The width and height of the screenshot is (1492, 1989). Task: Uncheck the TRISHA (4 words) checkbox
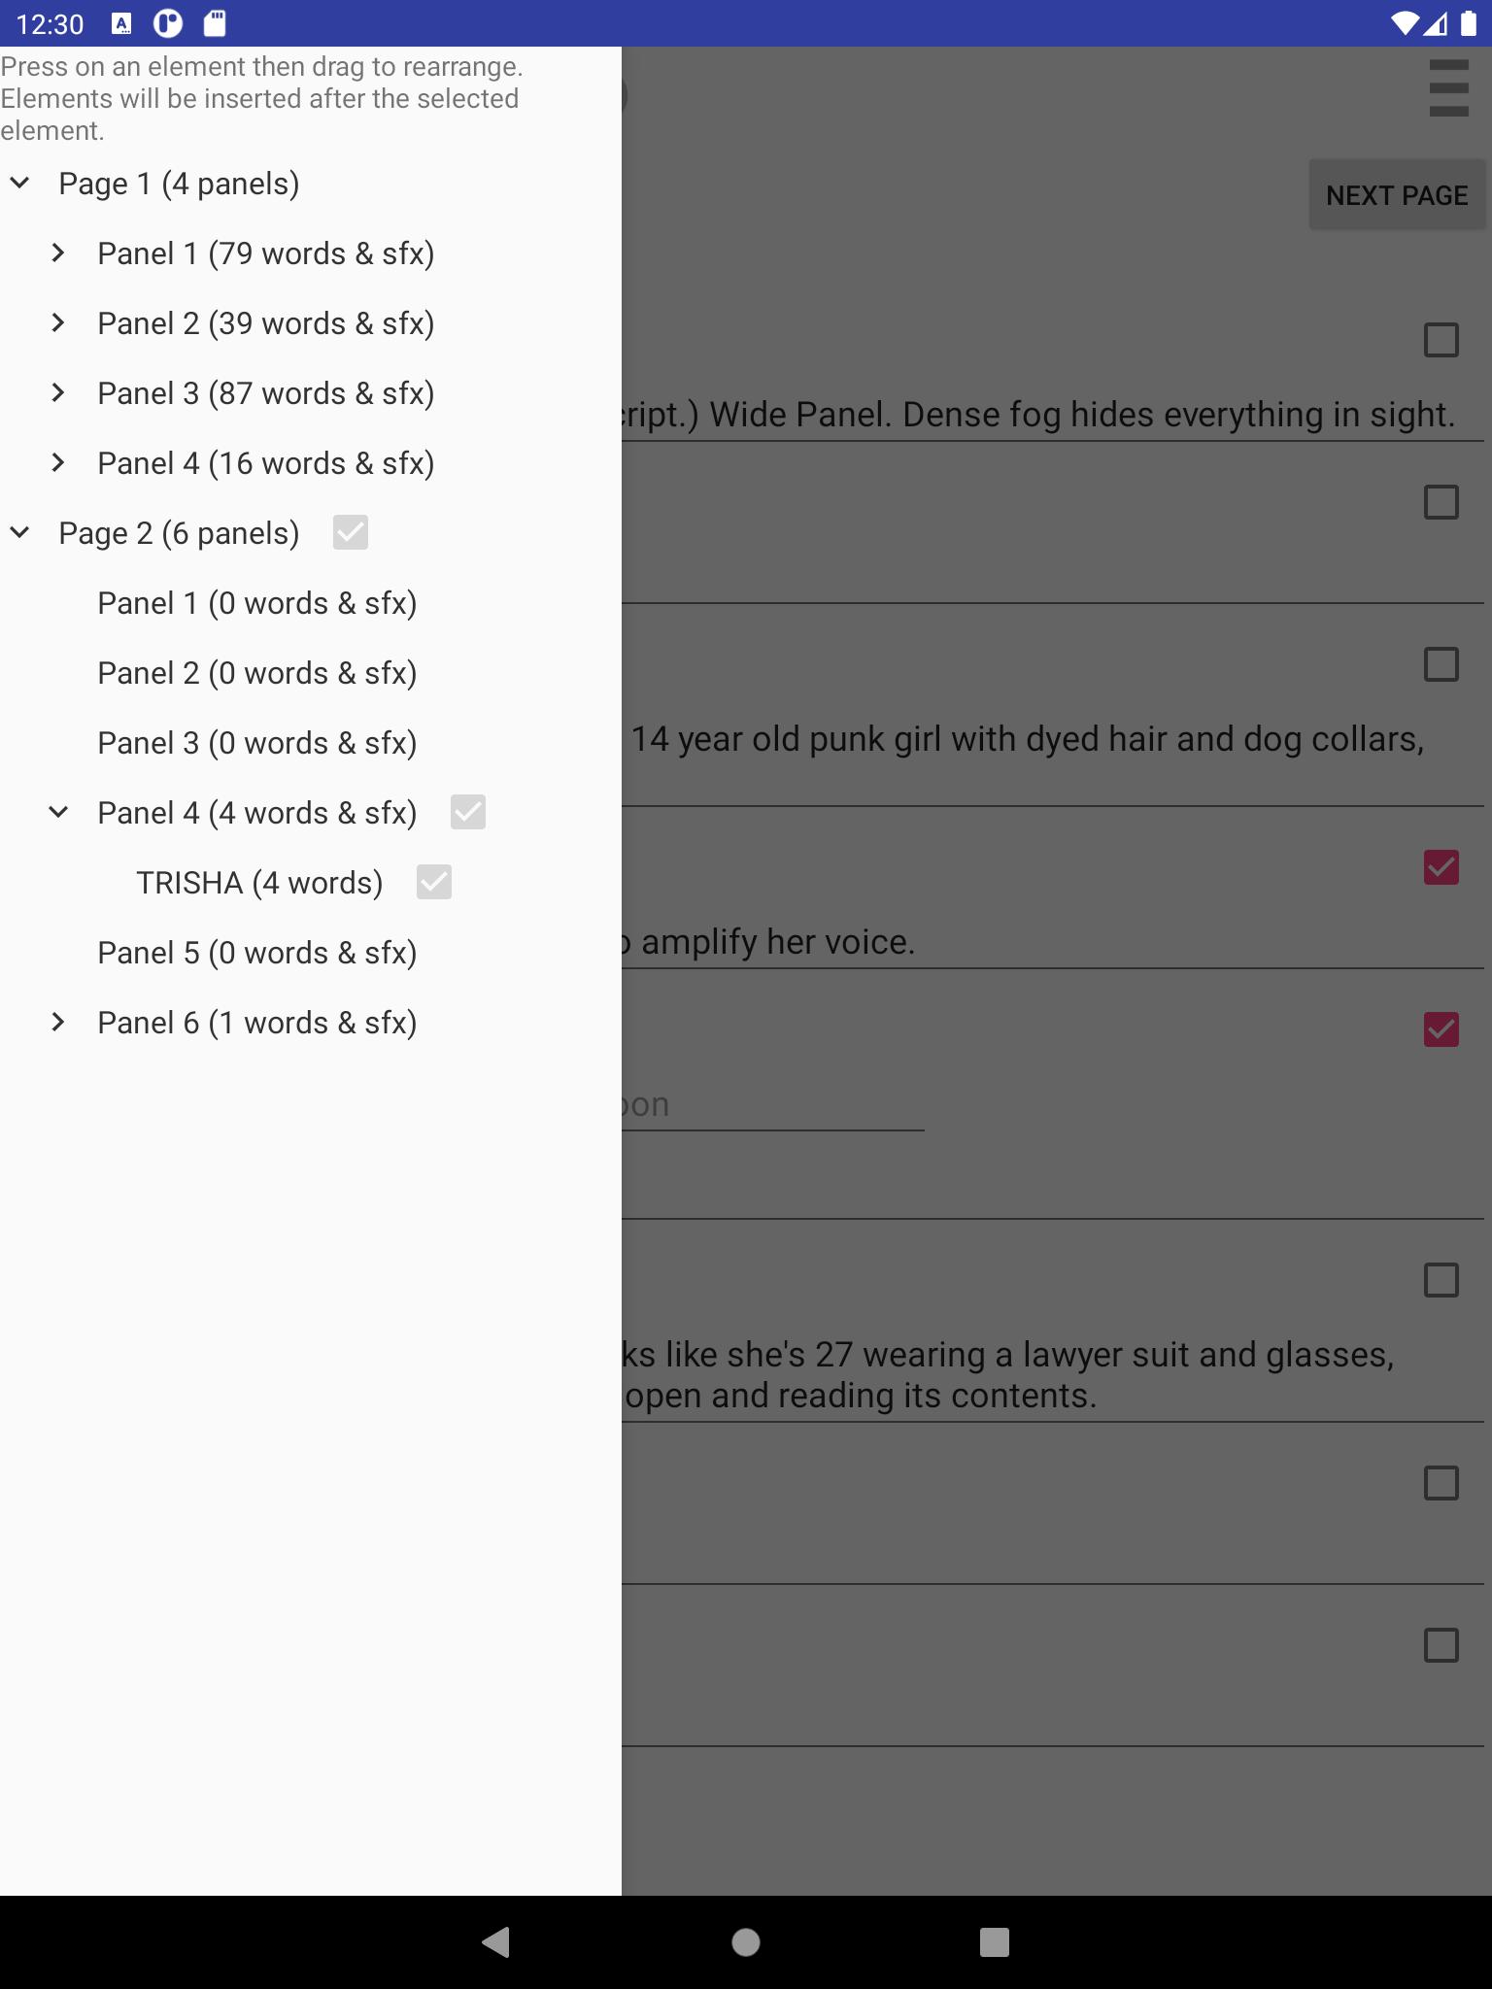434,883
